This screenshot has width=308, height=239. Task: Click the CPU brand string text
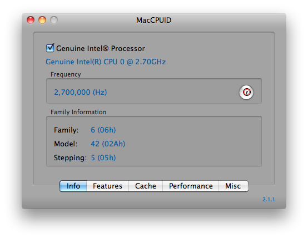[106, 62]
